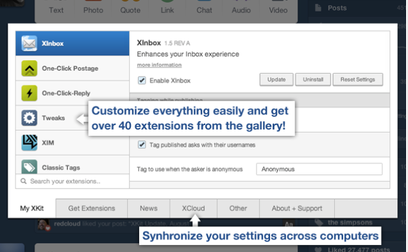Click the Update button
The width and height of the screenshot is (408, 252).
[x=276, y=80]
